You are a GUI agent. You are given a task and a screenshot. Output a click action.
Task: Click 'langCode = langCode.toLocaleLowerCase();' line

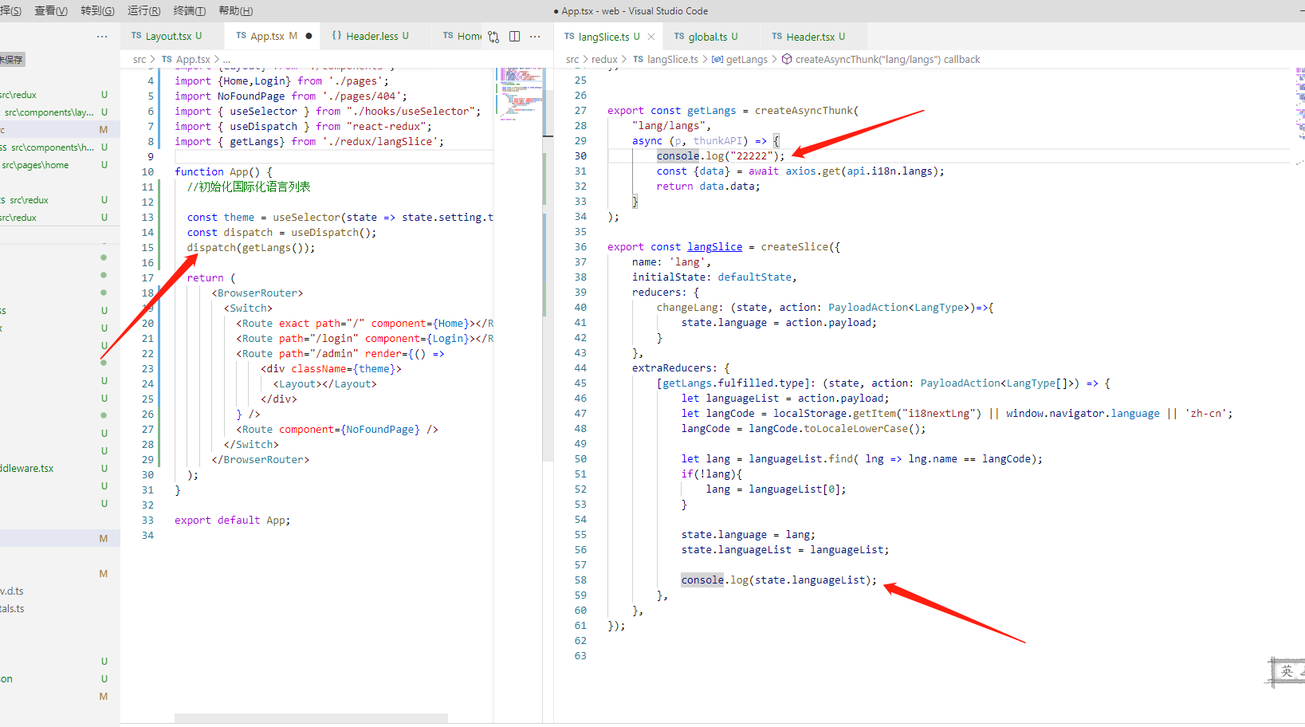(x=804, y=429)
